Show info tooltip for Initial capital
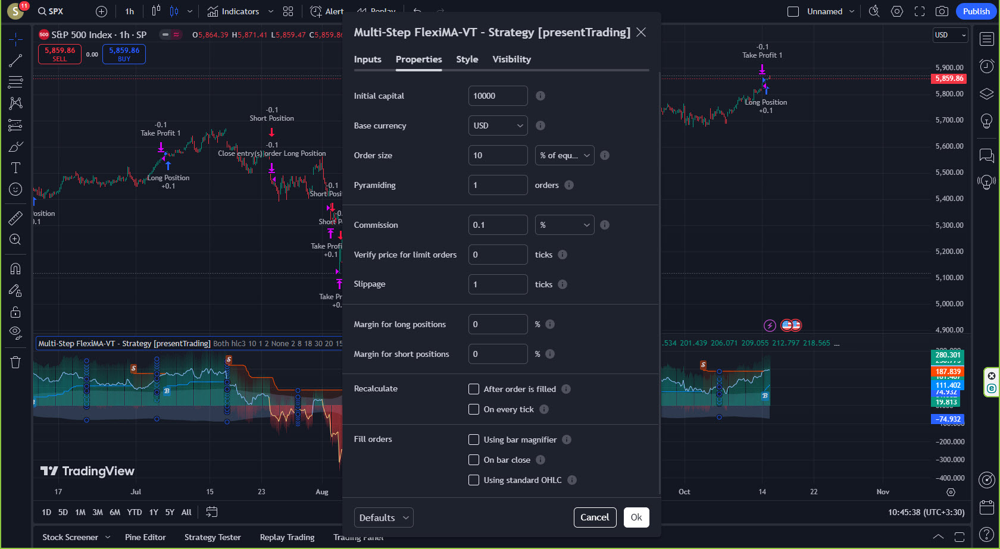 coord(540,96)
